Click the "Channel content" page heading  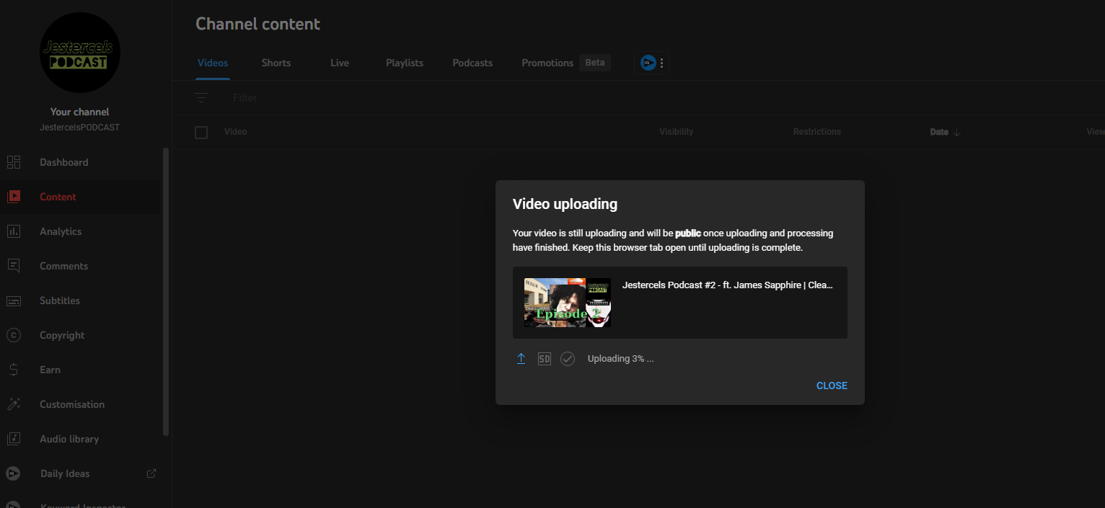pyautogui.click(x=258, y=24)
